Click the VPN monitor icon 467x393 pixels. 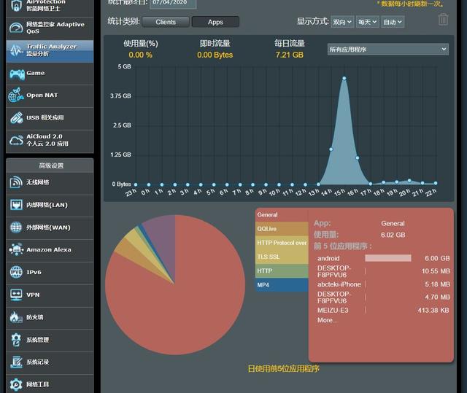(16, 295)
